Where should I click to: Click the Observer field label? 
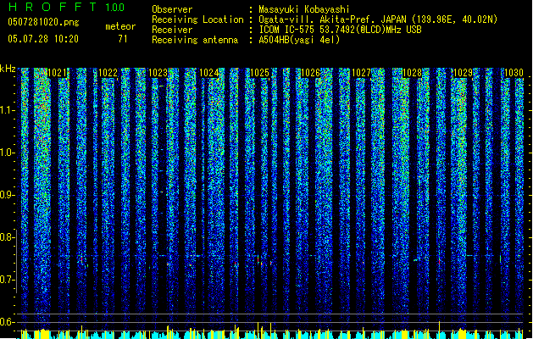pos(172,9)
